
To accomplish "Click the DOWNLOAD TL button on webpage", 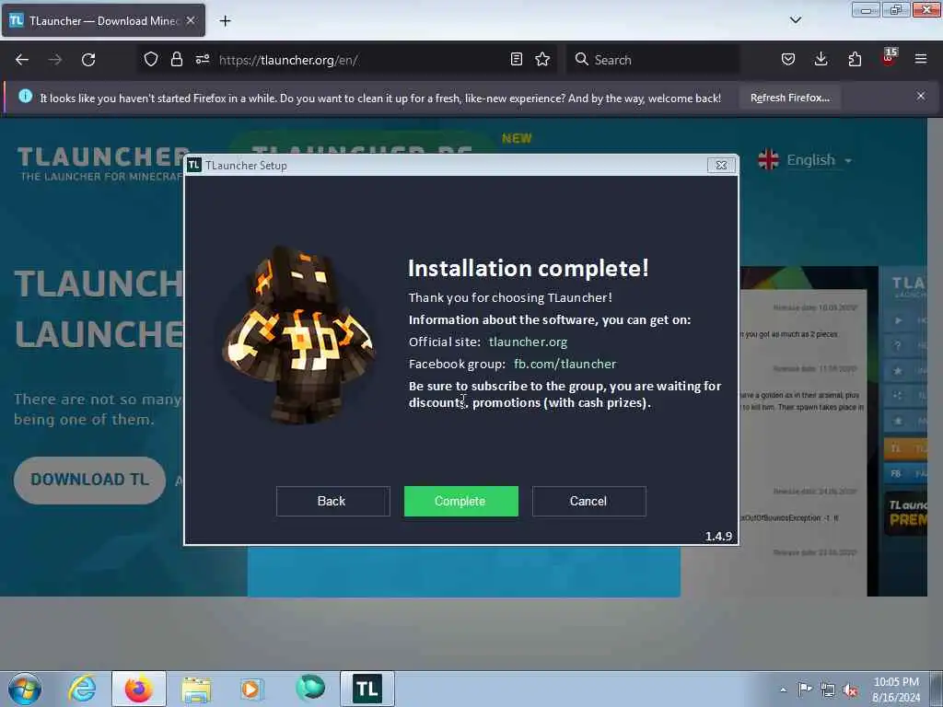I will click(89, 480).
